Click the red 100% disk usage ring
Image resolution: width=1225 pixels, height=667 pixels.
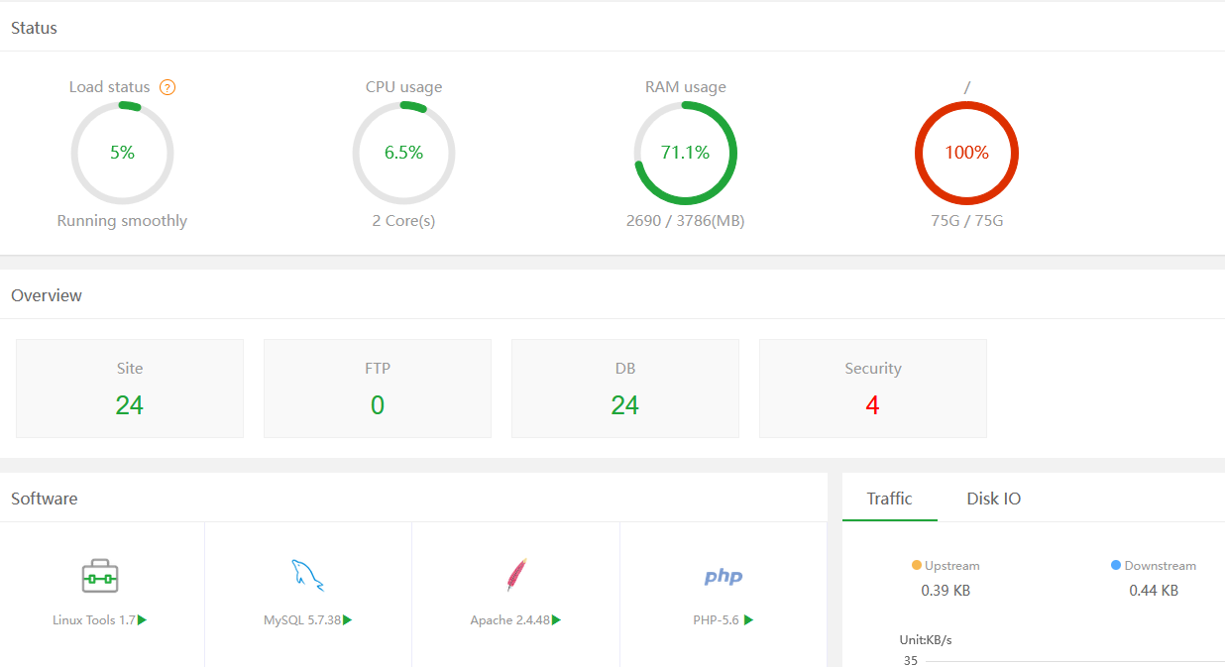point(966,153)
